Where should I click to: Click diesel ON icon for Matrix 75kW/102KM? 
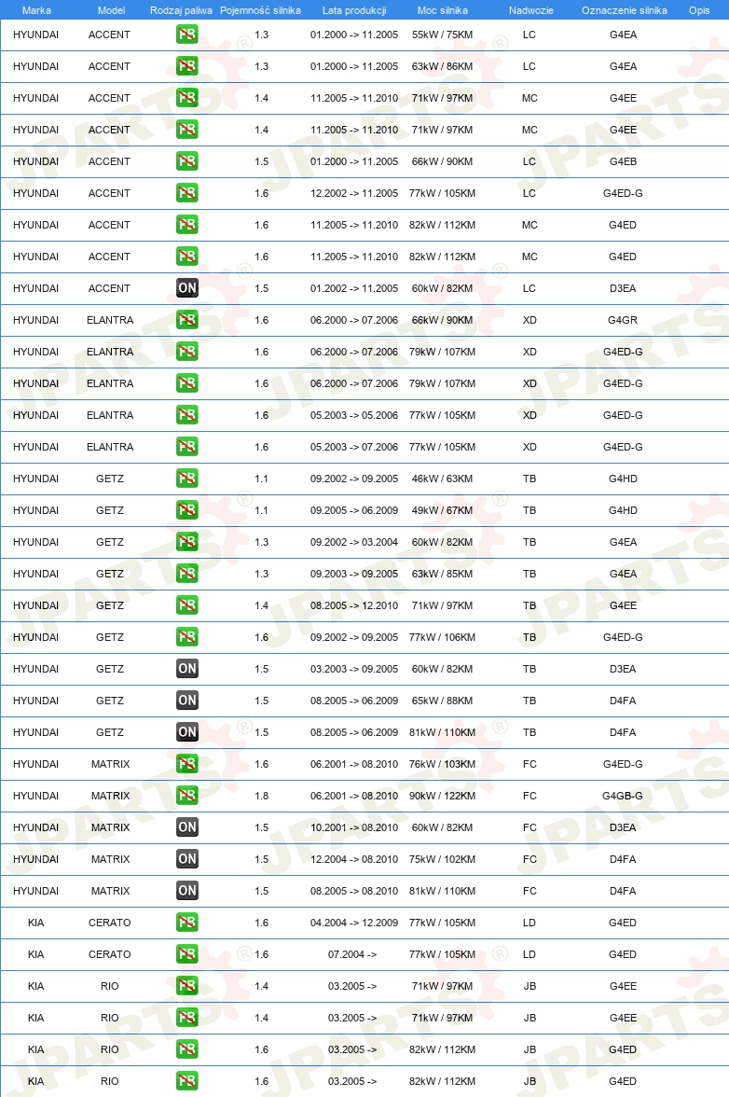pyautogui.click(x=186, y=859)
